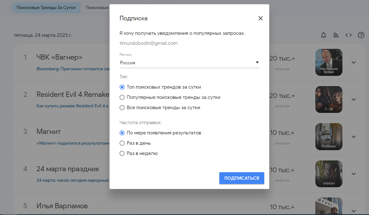The width and height of the screenshot is (369, 215).
Task: Select Топ поисковых трендов за сутки
Action: pyautogui.click(x=122, y=87)
